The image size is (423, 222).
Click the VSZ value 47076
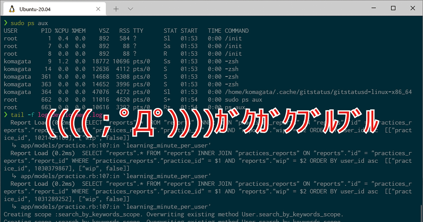tap(101, 92)
